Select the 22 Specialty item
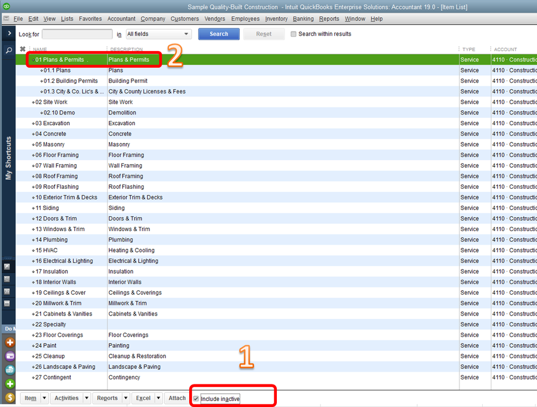The height and width of the screenshot is (407, 537). 51,324
